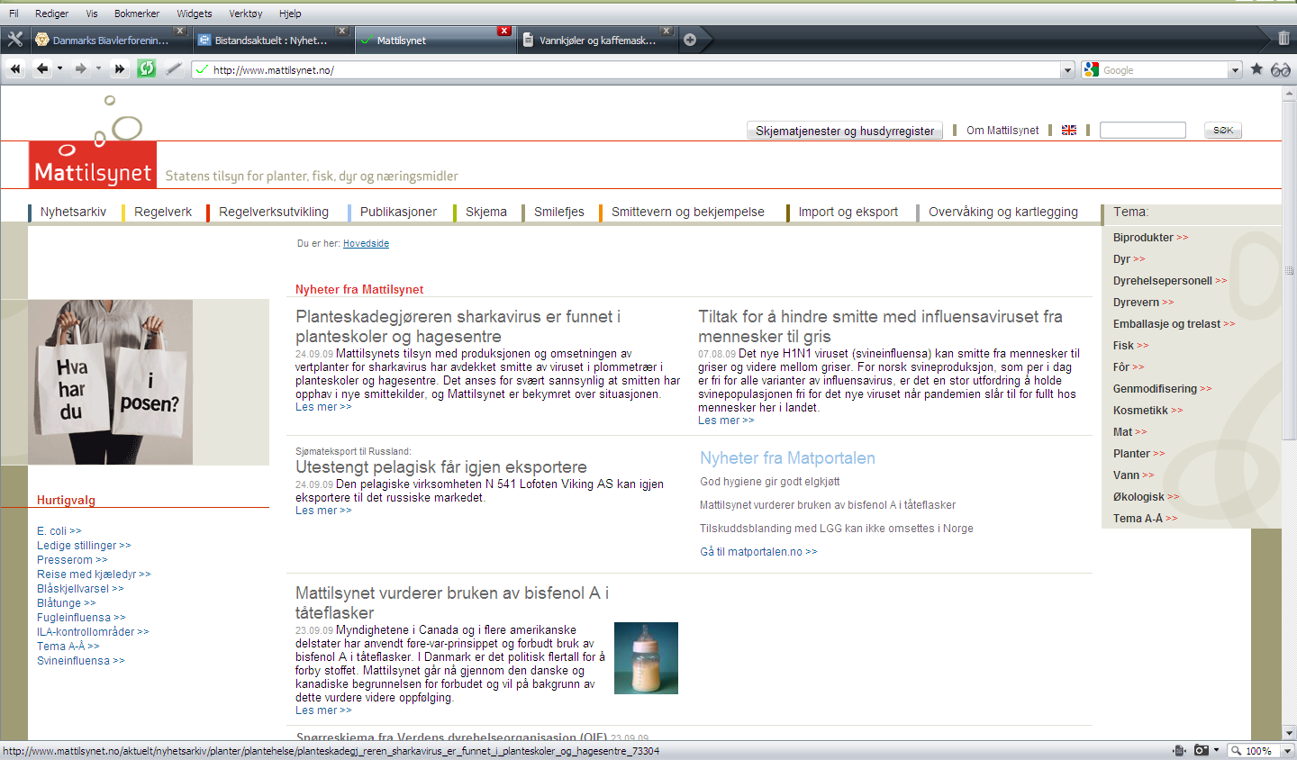Viewport: 1297px width, 760px height.
Task: Reload the page with green refresh icon
Action: pyautogui.click(x=146, y=68)
